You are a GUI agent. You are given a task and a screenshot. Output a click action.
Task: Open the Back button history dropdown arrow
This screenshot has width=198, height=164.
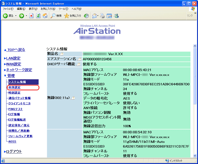[x=16, y=16]
